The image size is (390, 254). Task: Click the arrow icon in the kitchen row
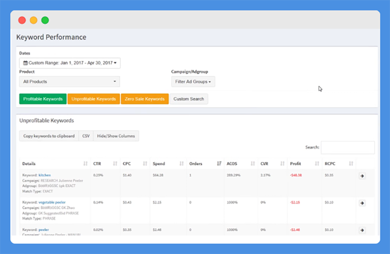[362, 176]
